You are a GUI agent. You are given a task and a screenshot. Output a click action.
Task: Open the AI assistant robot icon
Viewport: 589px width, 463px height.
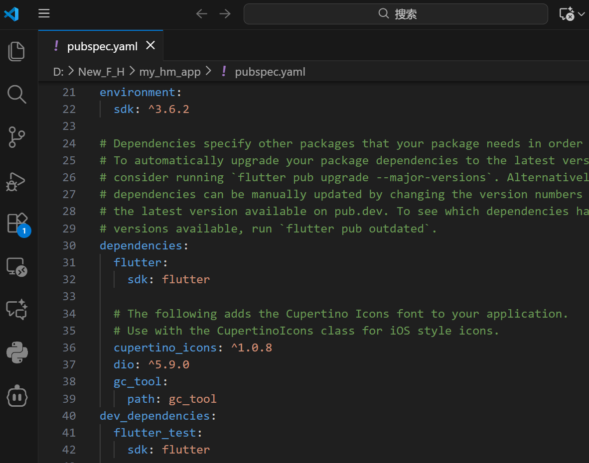point(17,396)
